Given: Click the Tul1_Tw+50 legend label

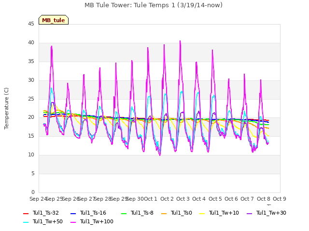Looking at the screenshot, I should pyautogui.click(x=48, y=221).
